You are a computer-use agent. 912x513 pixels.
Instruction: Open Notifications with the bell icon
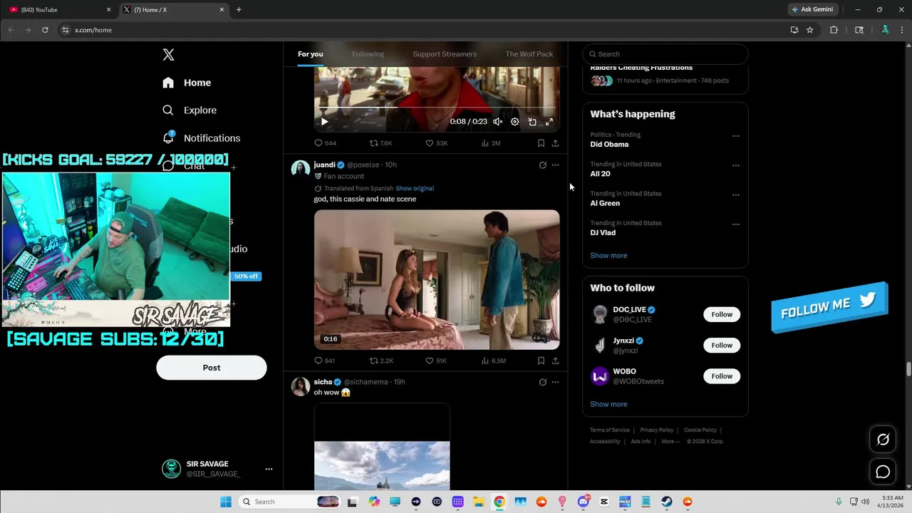coord(201,138)
